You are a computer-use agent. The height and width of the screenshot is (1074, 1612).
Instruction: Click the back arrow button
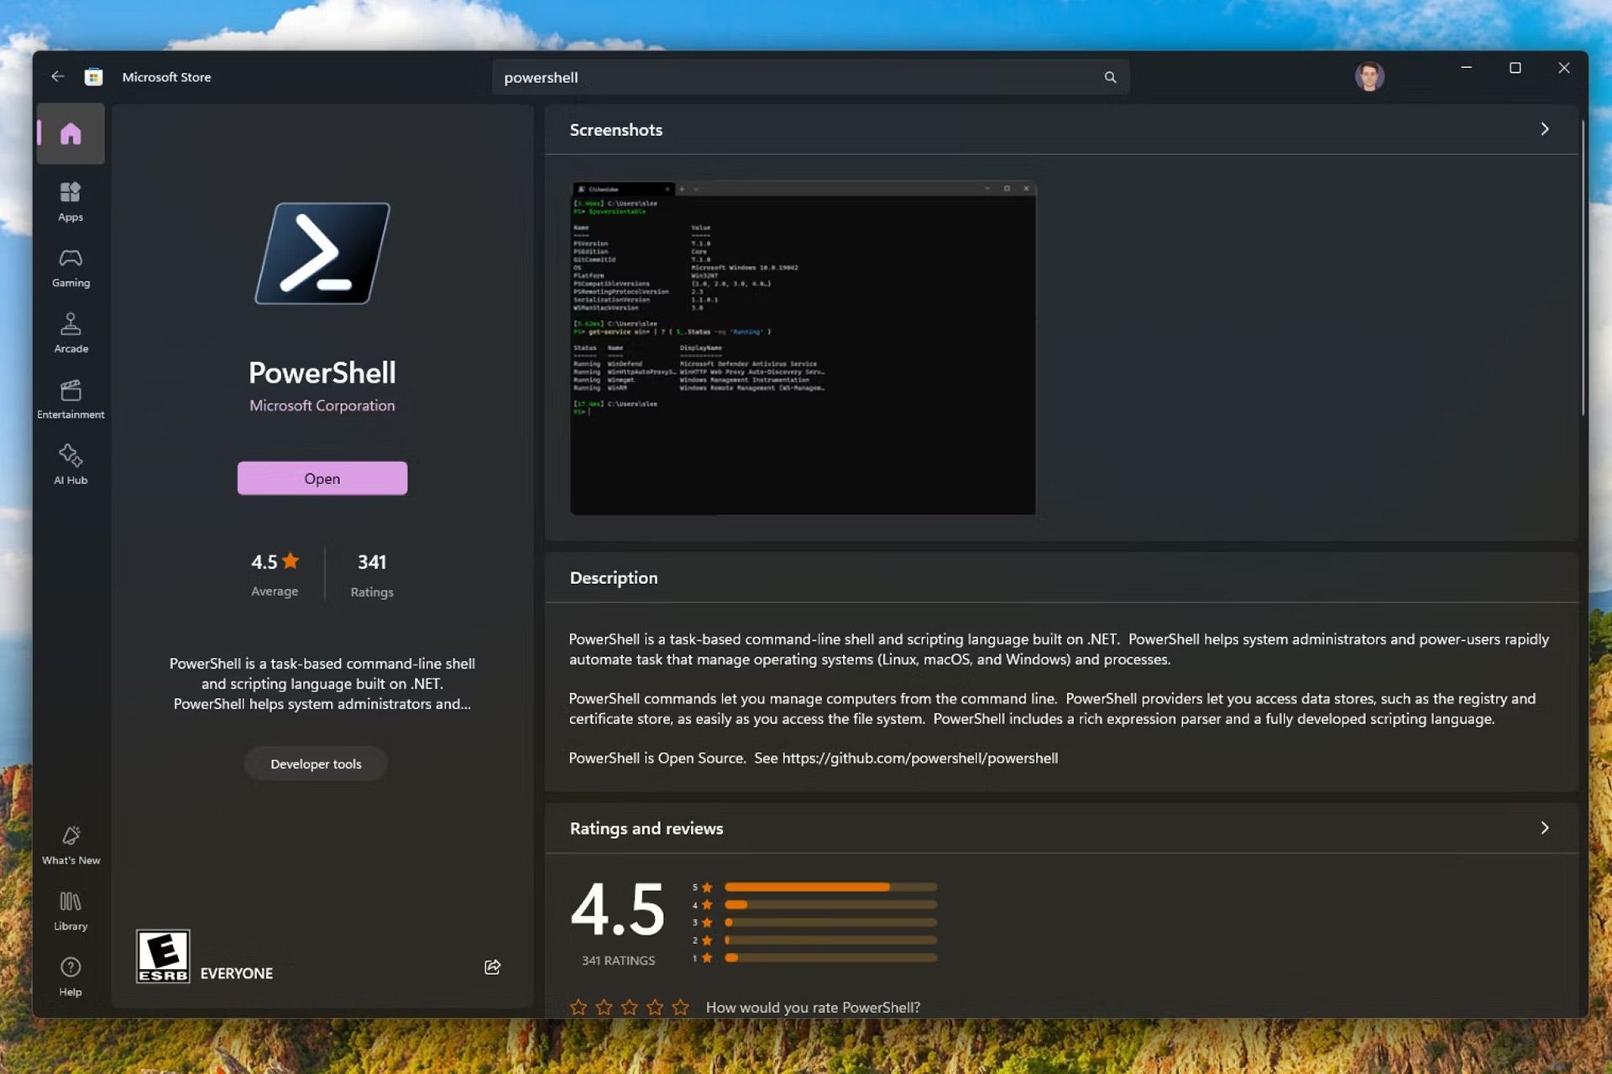(57, 76)
